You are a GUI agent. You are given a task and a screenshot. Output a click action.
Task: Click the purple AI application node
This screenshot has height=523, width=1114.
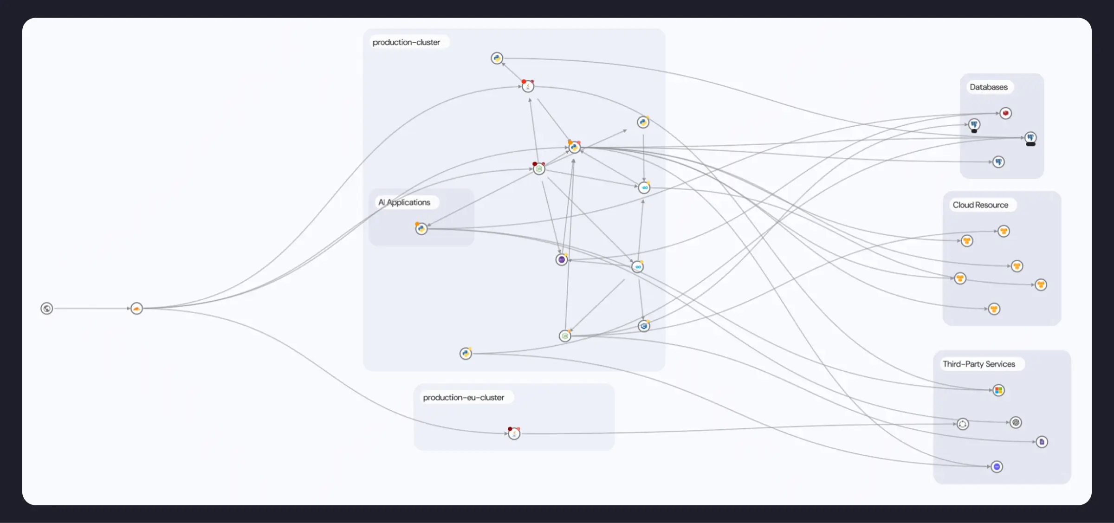tap(562, 259)
